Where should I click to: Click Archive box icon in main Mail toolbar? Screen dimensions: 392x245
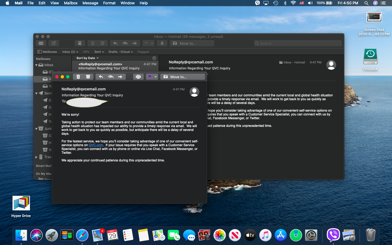[80, 43]
